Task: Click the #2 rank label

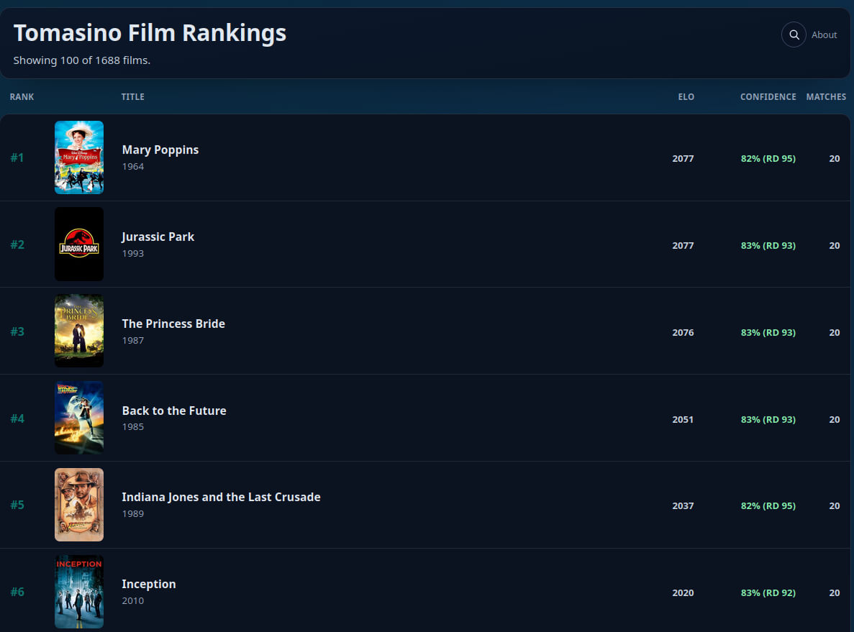Action: (17, 244)
